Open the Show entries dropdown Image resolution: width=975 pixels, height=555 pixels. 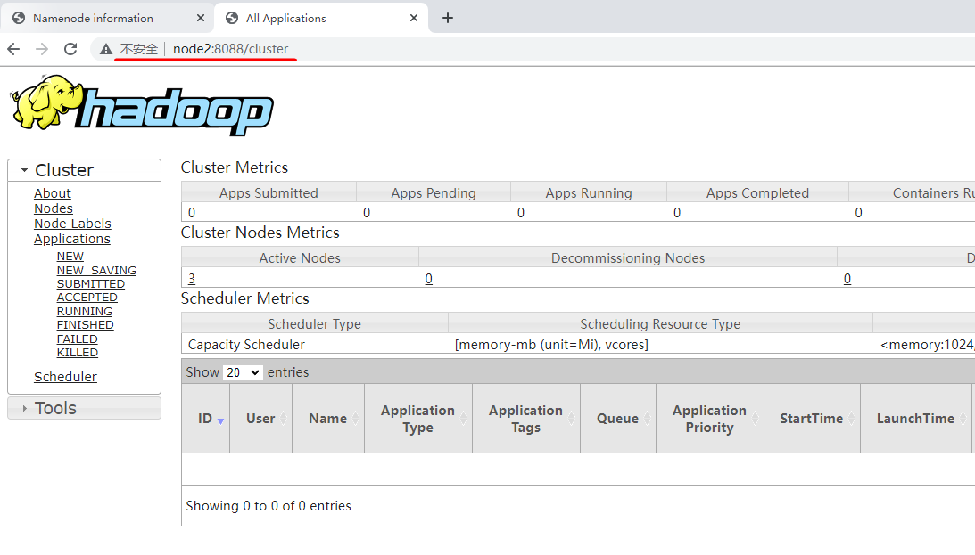pos(243,372)
